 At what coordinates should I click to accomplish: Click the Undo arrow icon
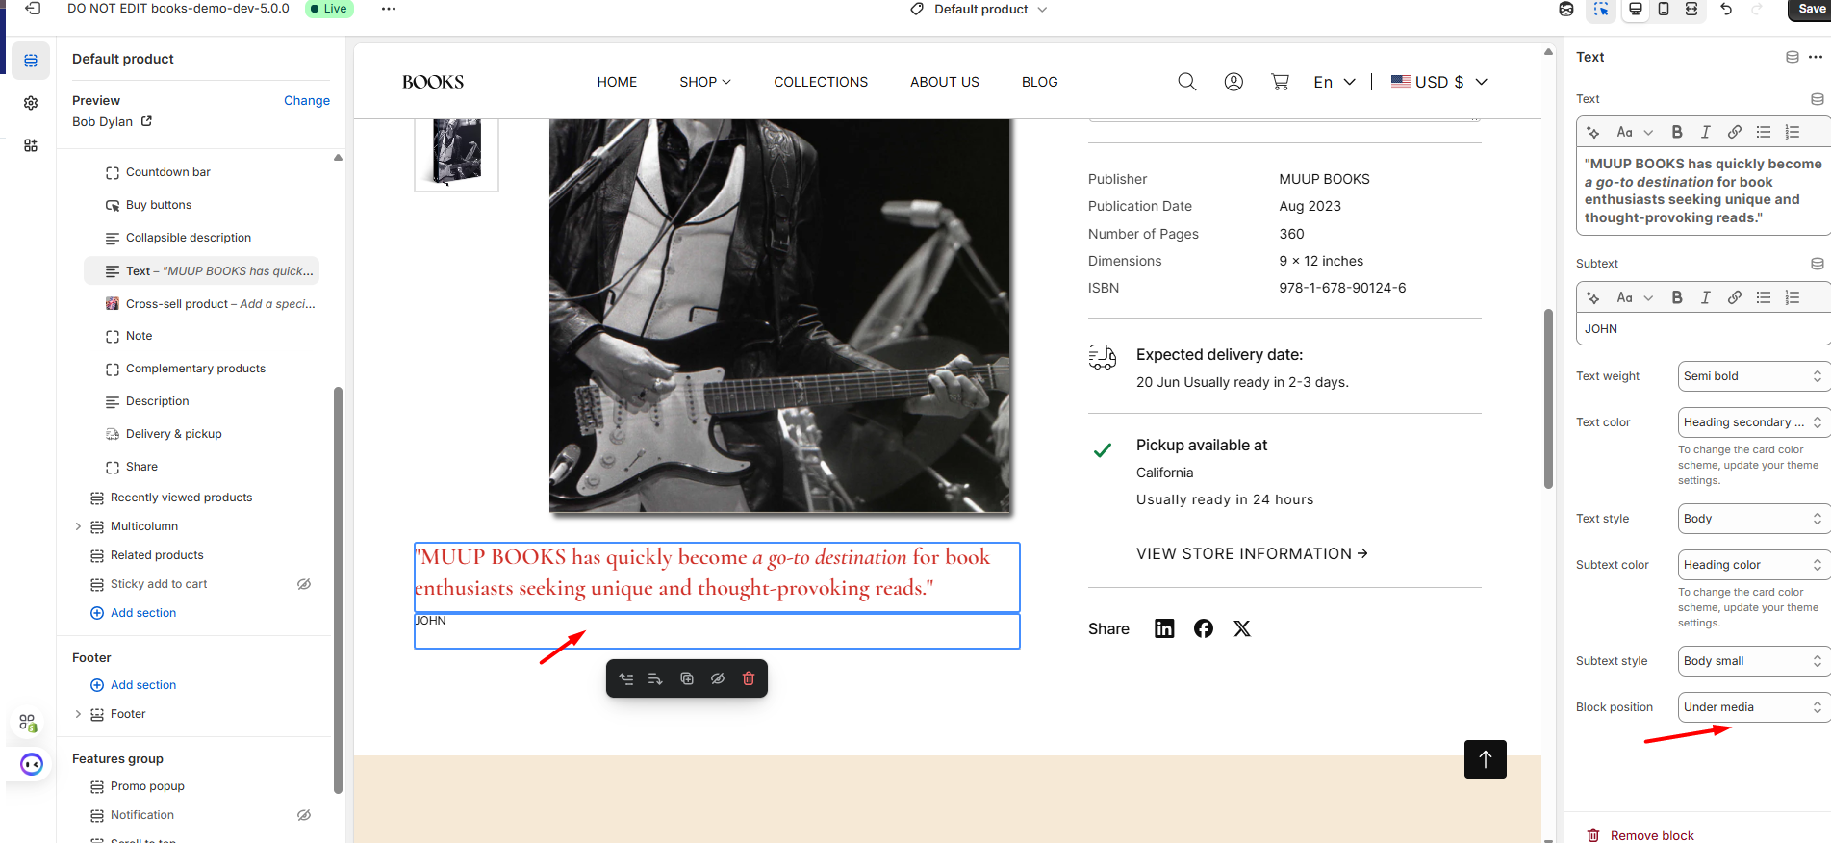coord(1726,9)
